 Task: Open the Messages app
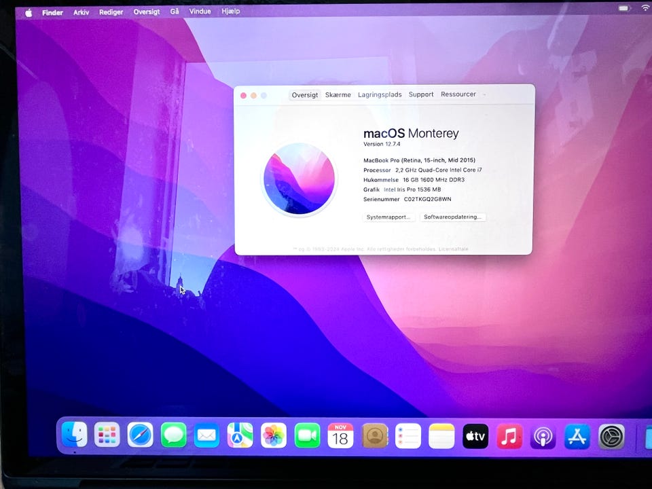[x=174, y=435]
